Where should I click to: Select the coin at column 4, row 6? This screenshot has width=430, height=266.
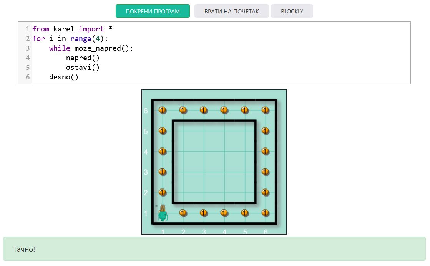point(224,110)
